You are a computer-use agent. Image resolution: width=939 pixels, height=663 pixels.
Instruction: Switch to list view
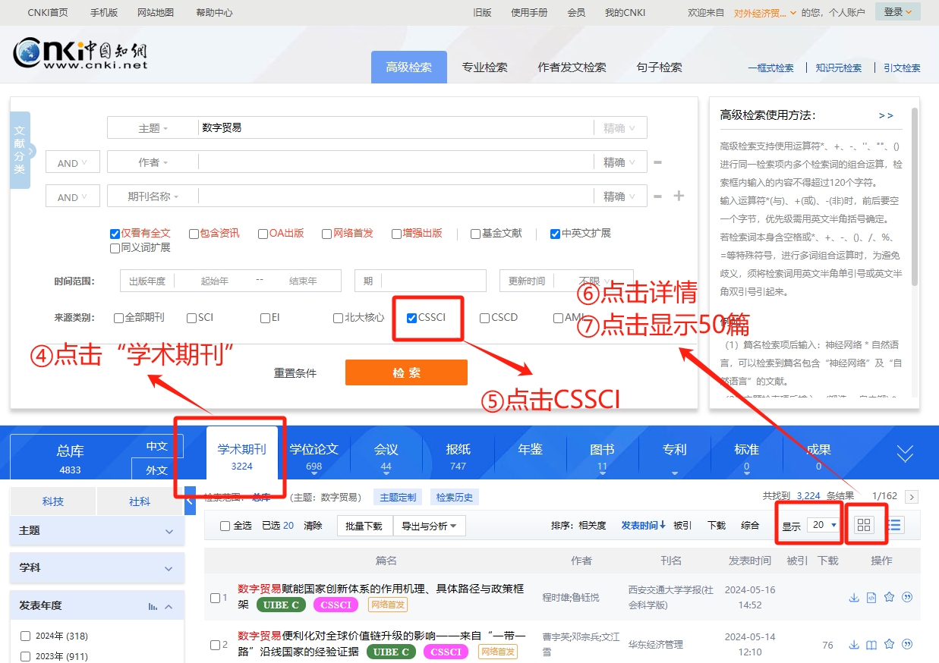click(896, 525)
